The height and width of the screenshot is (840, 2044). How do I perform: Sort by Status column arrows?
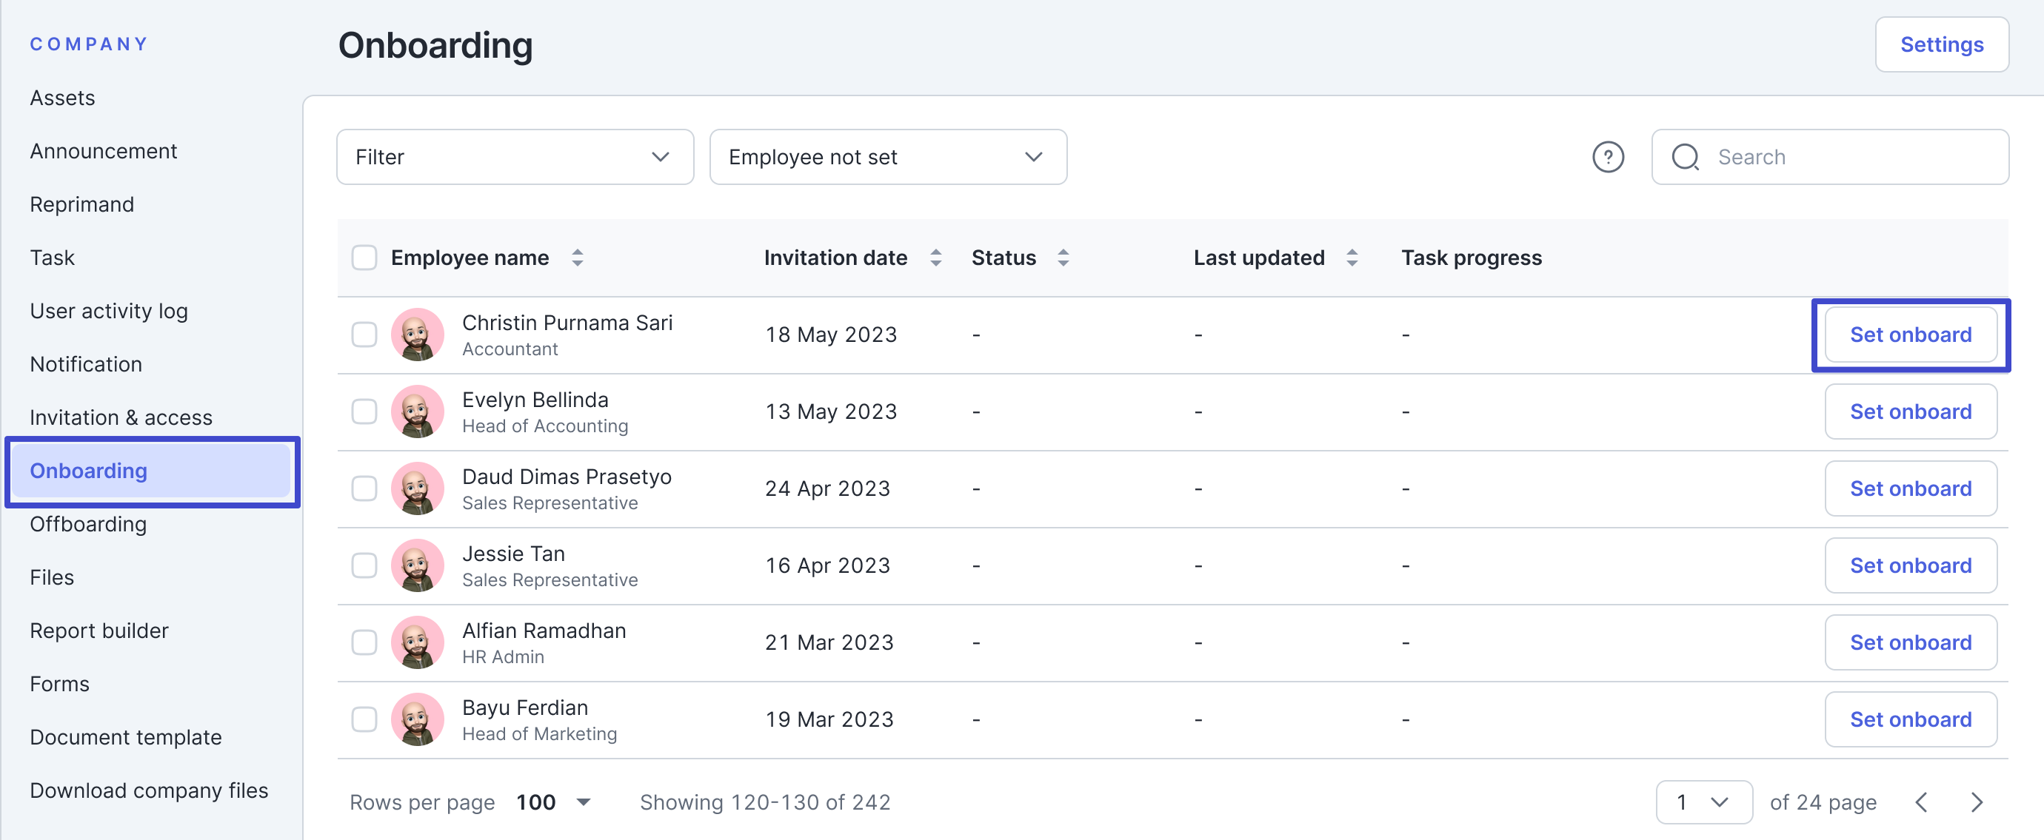[x=1063, y=258]
